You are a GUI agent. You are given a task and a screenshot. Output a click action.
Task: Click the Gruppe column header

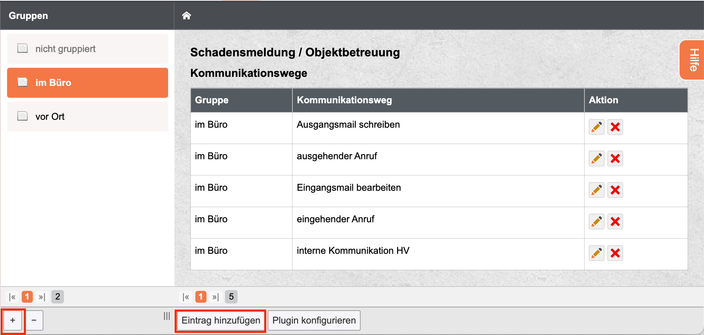pyautogui.click(x=241, y=100)
